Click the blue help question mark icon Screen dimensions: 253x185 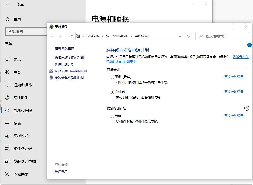click(x=249, y=45)
